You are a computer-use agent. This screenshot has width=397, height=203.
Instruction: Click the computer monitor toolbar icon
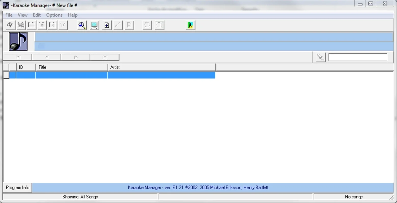coord(94,25)
